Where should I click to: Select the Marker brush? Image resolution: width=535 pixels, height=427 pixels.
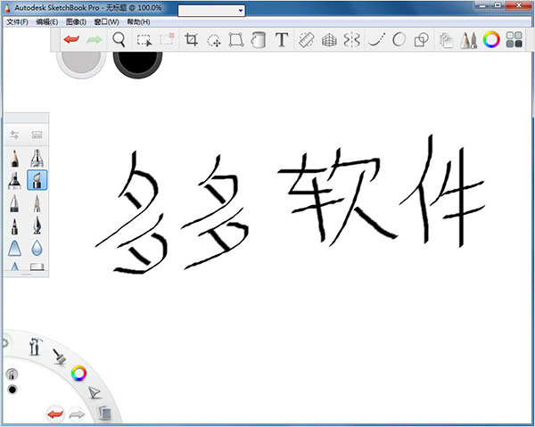tap(14, 180)
